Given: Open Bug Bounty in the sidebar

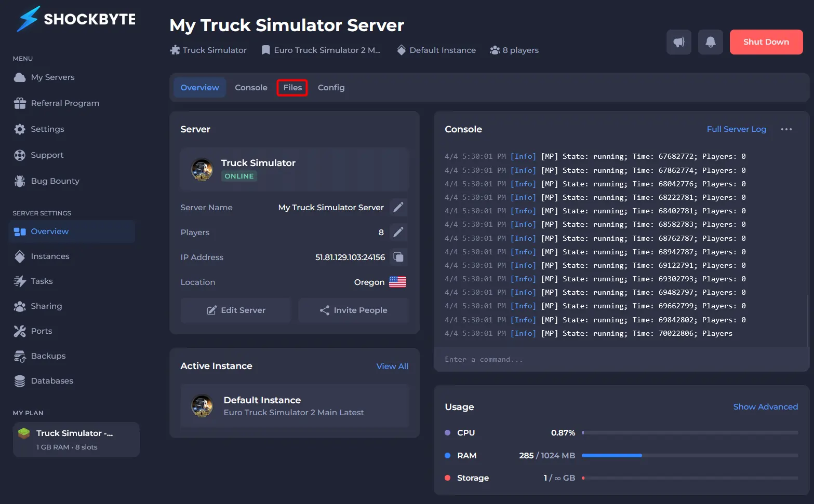Looking at the screenshot, I should (46, 181).
